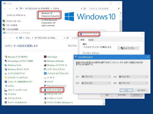Open インデックスのオプション item
The height and width of the screenshot is (114, 153).
(15, 73)
